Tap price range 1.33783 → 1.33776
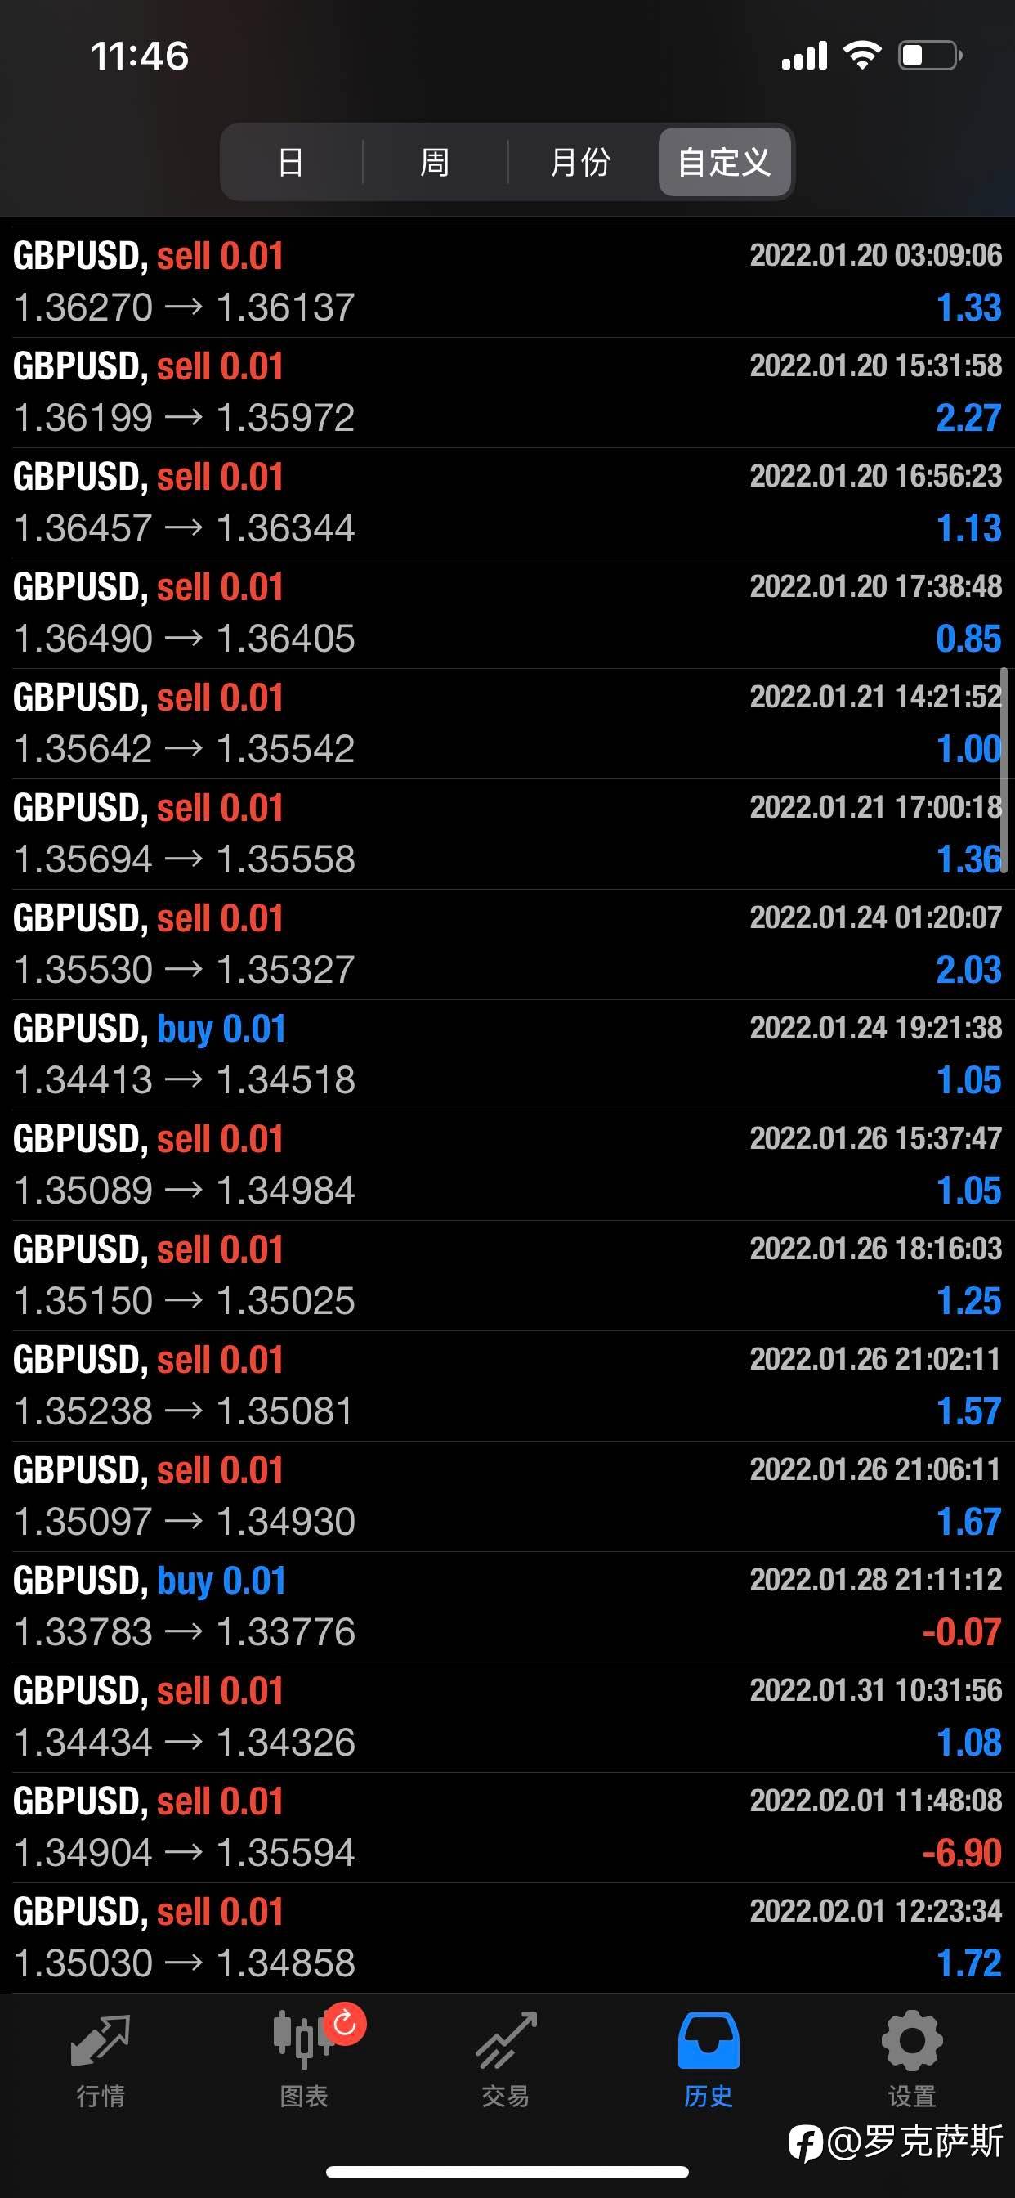 [184, 1632]
